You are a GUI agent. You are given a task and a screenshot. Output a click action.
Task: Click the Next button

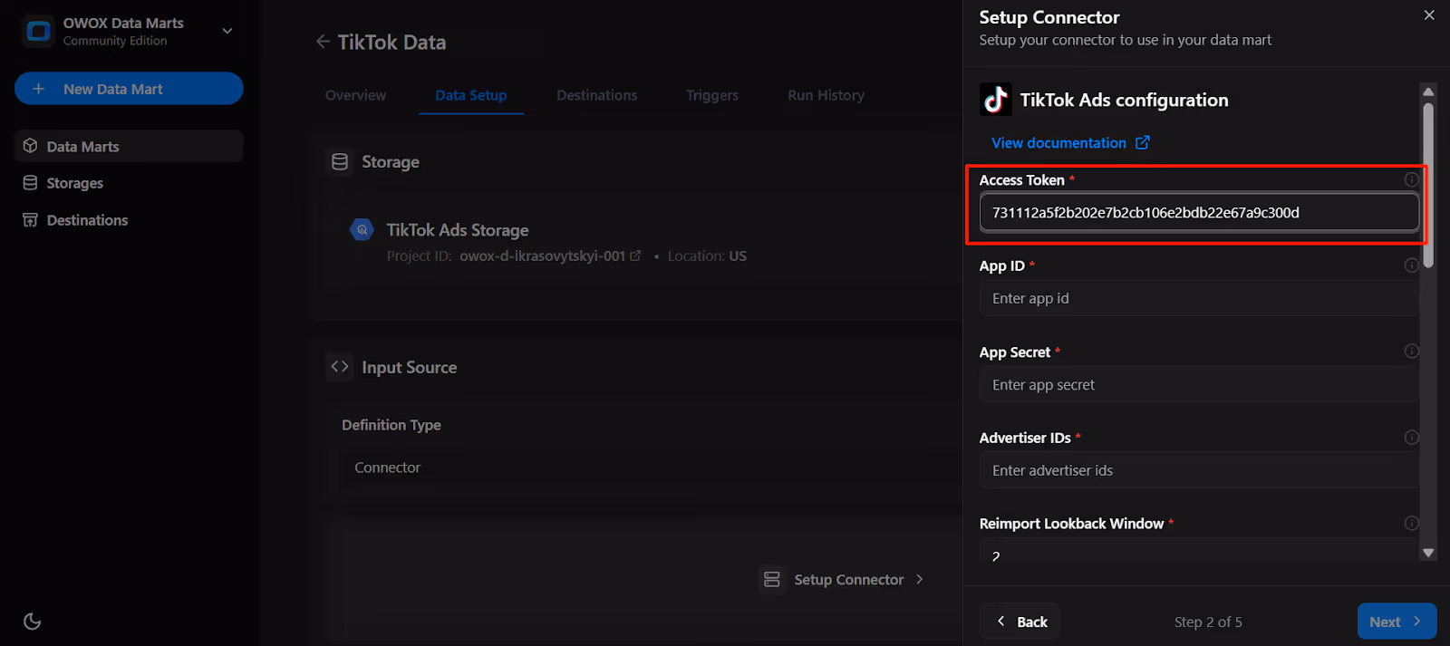coord(1397,622)
